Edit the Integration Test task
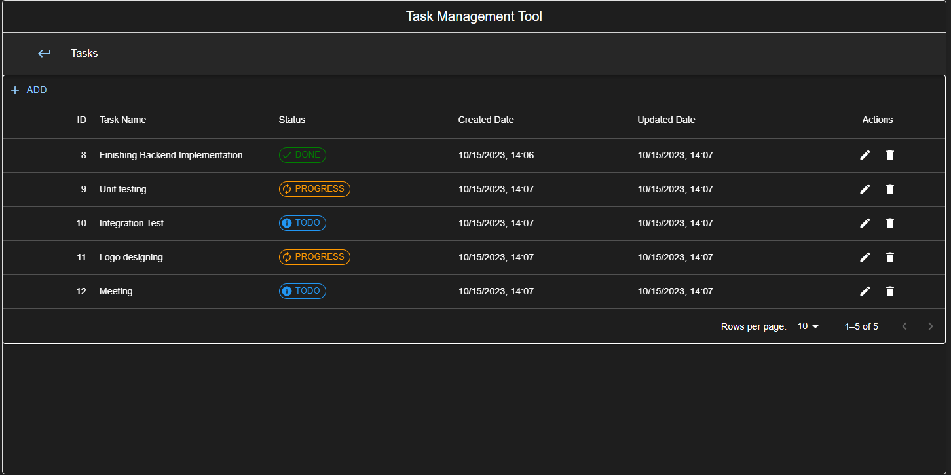951x475 pixels. pyautogui.click(x=865, y=223)
